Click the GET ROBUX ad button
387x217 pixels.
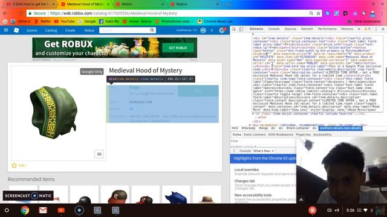pos(178,48)
